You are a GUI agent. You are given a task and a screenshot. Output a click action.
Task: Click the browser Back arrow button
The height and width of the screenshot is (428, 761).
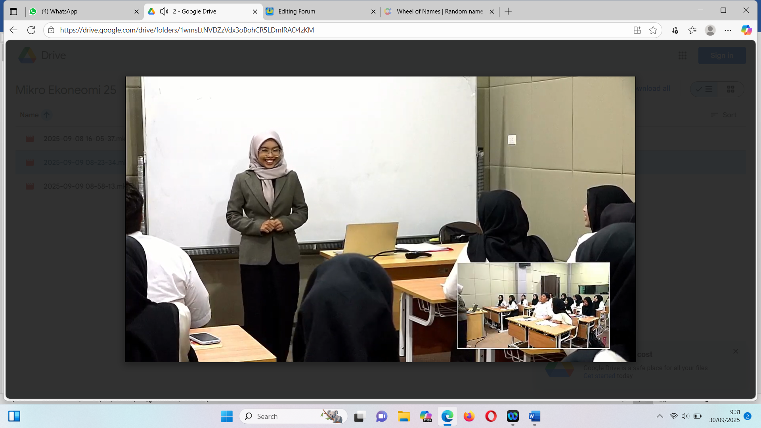coord(13,30)
